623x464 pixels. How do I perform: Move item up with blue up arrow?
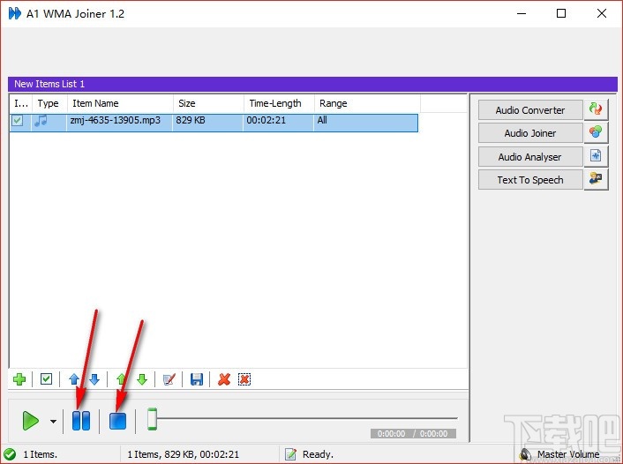[x=74, y=379]
